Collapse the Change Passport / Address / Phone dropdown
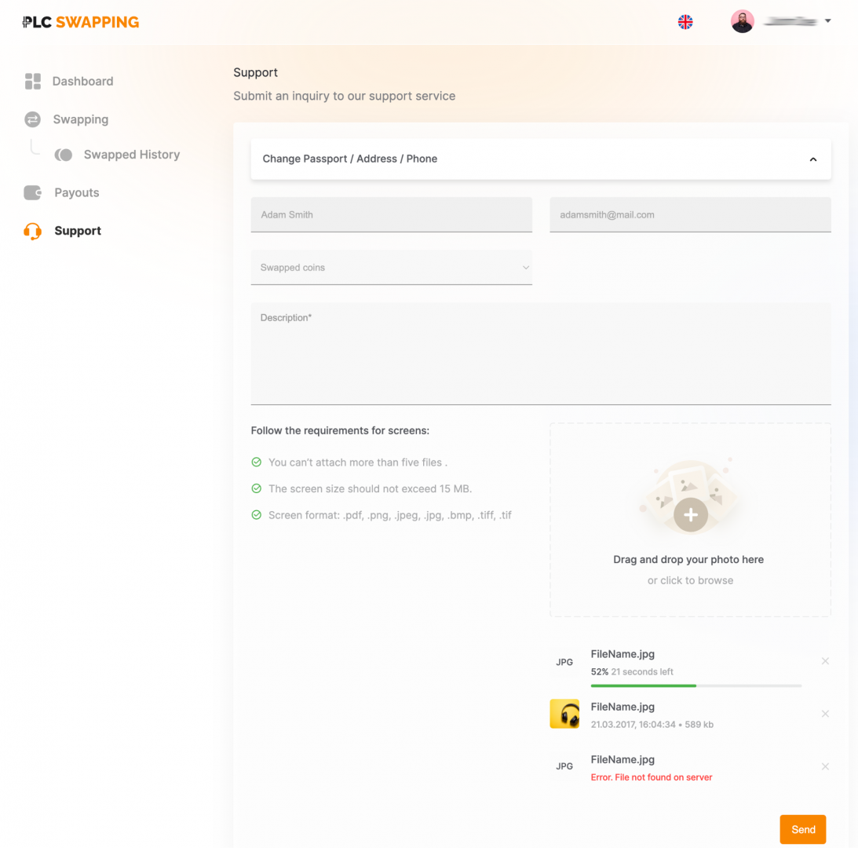 tap(813, 159)
